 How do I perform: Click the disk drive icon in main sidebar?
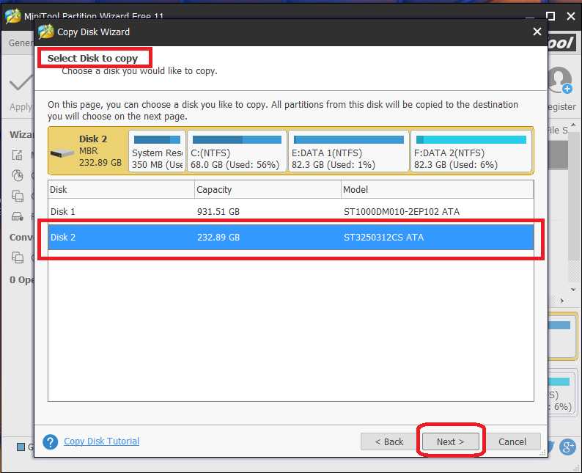click(x=18, y=216)
